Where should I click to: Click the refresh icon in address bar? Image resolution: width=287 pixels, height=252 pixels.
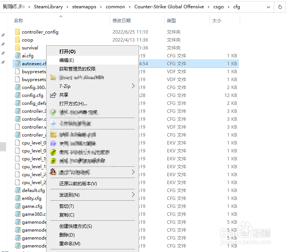(280, 7)
